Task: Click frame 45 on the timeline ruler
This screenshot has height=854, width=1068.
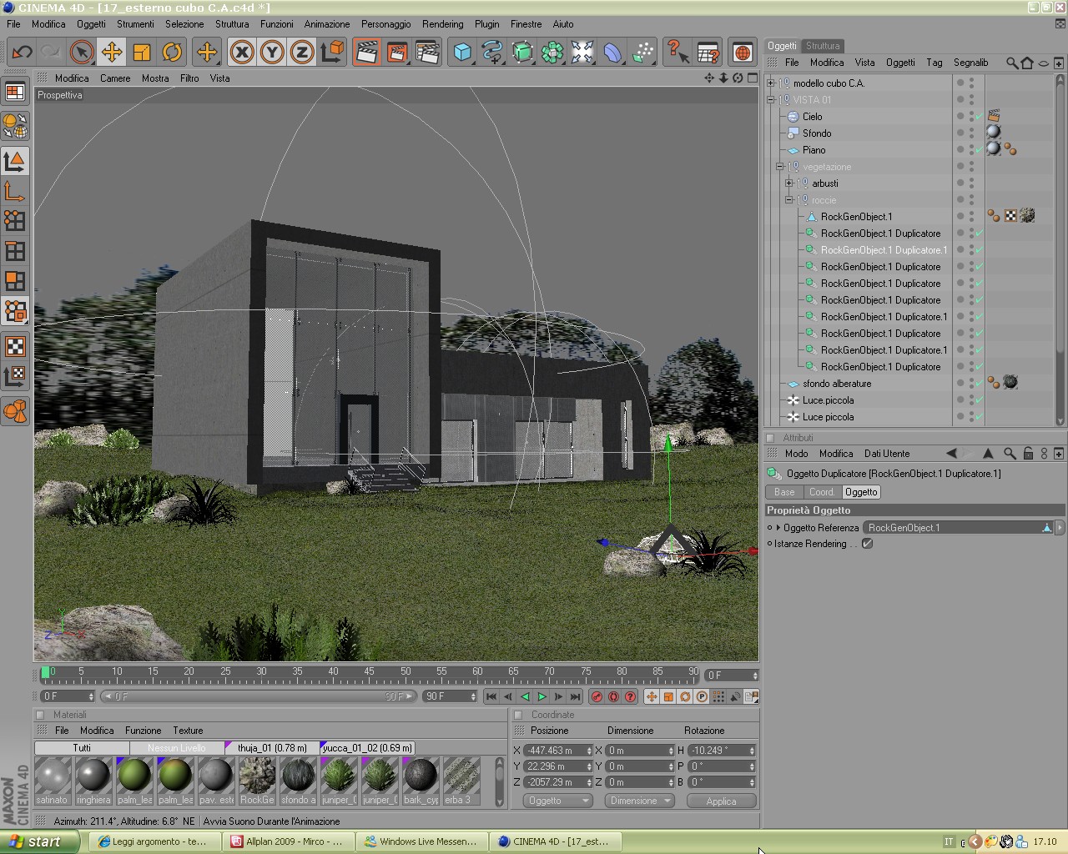Action: point(369,672)
